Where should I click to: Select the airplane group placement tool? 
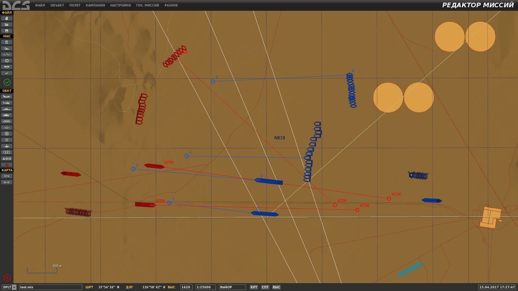7,96
